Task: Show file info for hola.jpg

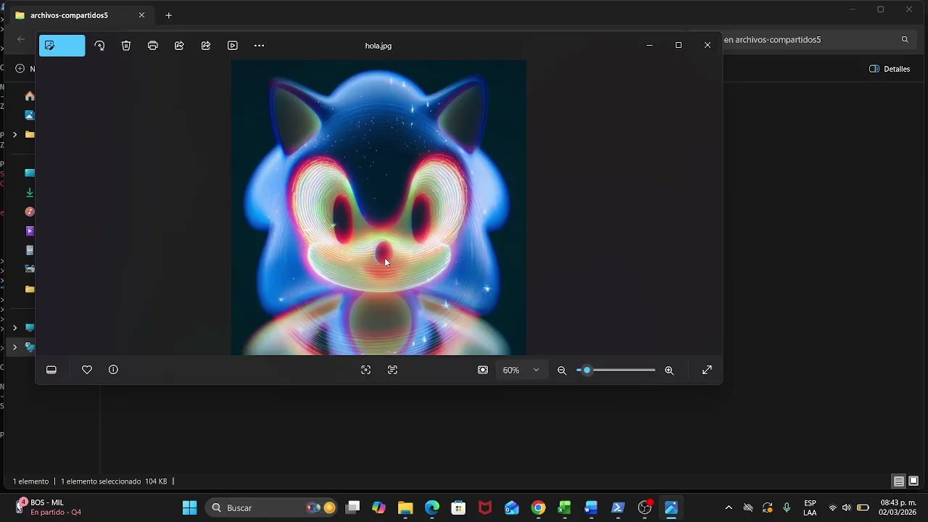Action: pyautogui.click(x=113, y=370)
